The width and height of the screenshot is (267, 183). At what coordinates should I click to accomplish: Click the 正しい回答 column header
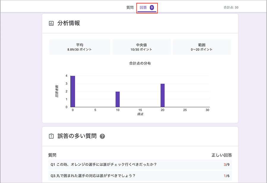222,155
